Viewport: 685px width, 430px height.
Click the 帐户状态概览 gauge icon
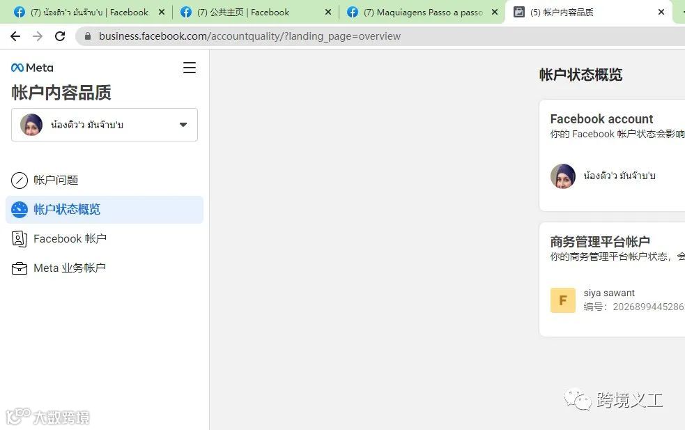20,210
